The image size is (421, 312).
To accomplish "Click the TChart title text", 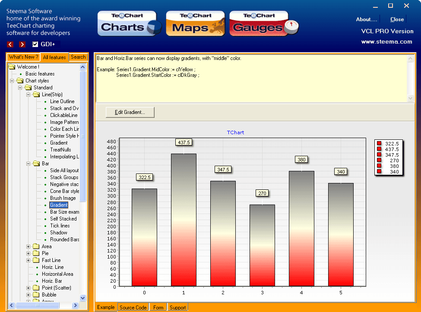I will (235, 132).
